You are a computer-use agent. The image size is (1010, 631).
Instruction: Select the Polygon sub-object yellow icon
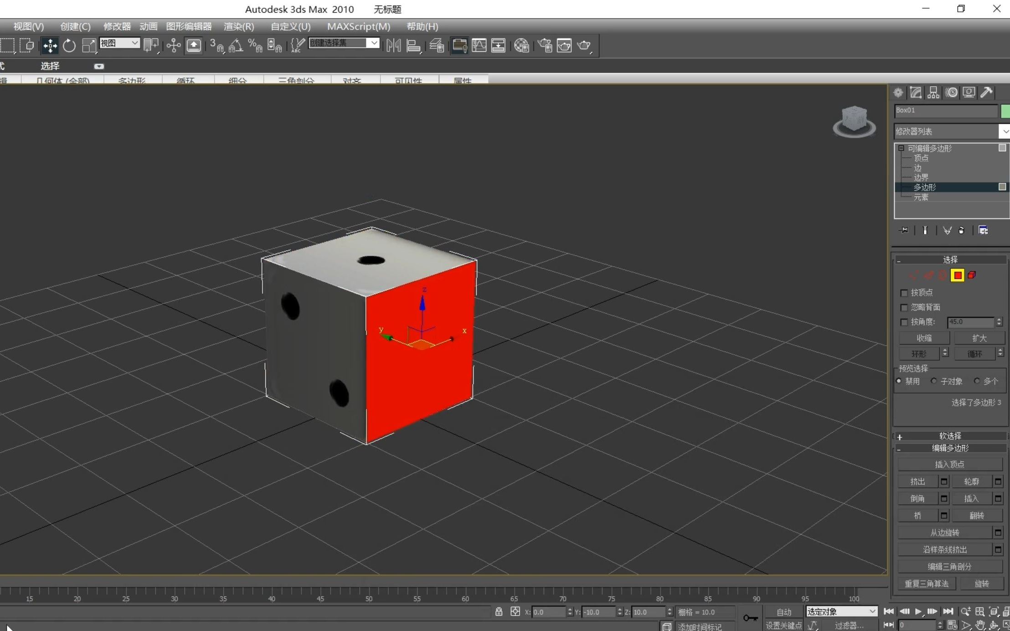958,275
